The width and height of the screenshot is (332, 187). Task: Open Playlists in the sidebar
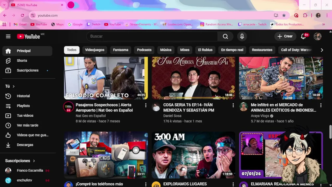[x=27, y=106]
